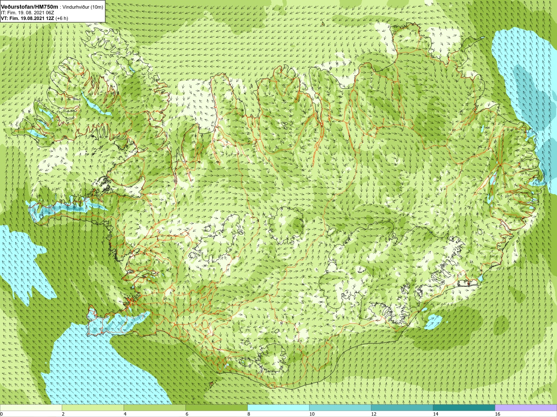Click the 8–10 light cyan legend swatch
Screen dimensions: 557x417
[278, 408]
